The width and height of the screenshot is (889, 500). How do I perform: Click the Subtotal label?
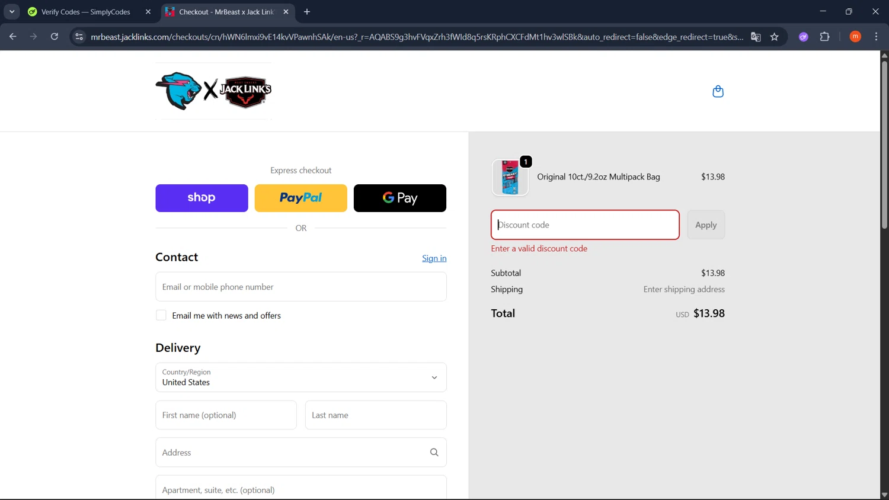506,273
